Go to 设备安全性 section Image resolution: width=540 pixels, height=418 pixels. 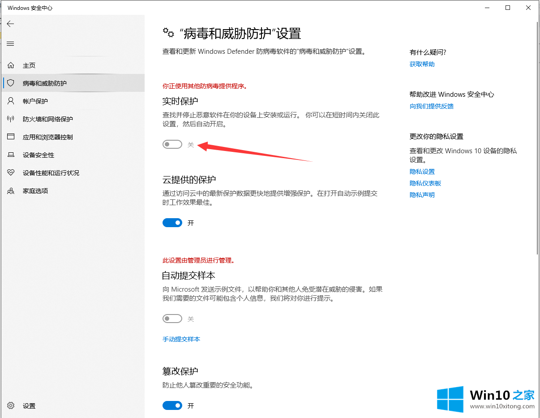[x=73, y=155]
